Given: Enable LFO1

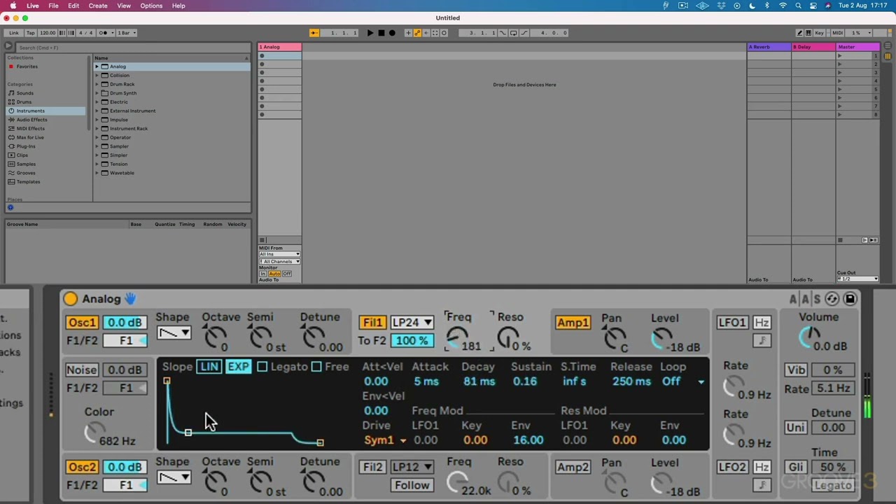Looking at the screenshot, I should [731, 323].
